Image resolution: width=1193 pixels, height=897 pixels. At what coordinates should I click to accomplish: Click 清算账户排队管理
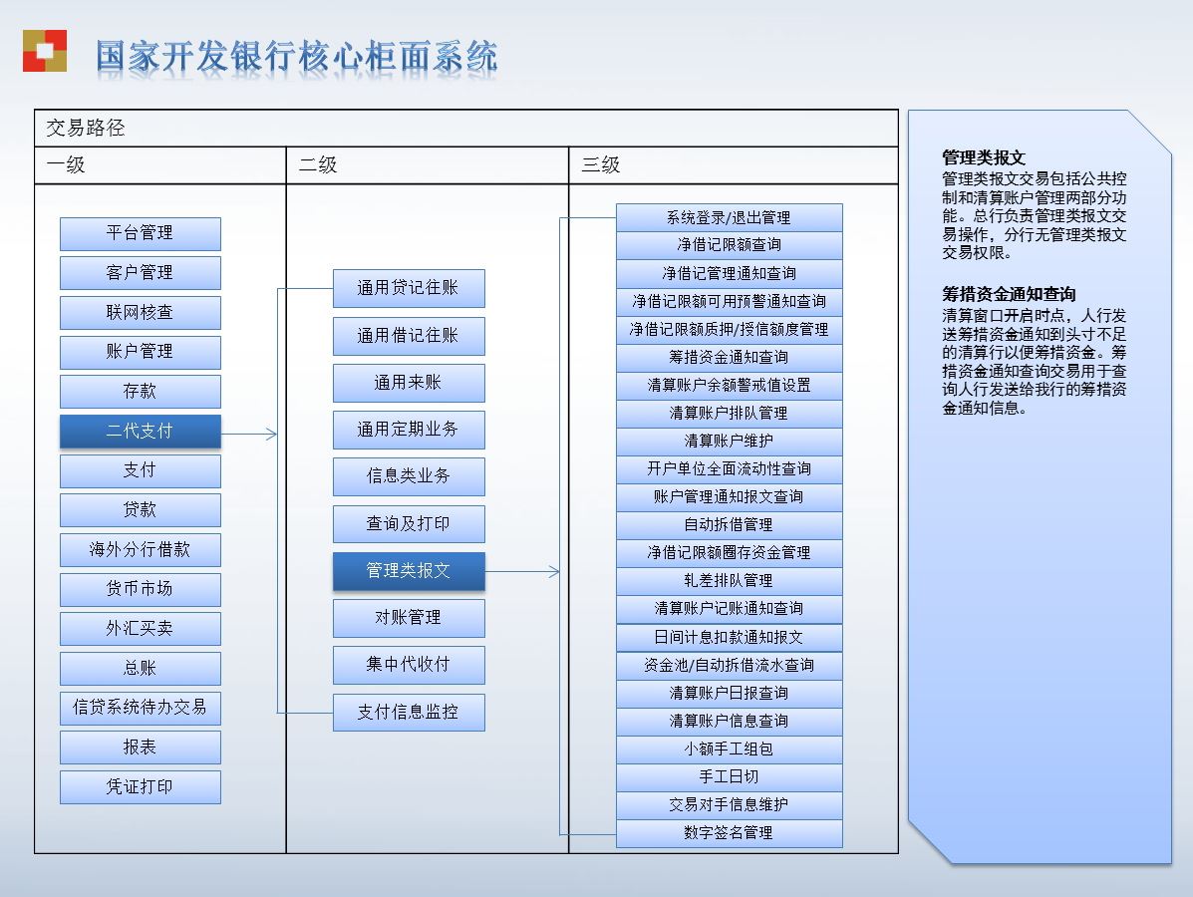pos(729,414)
